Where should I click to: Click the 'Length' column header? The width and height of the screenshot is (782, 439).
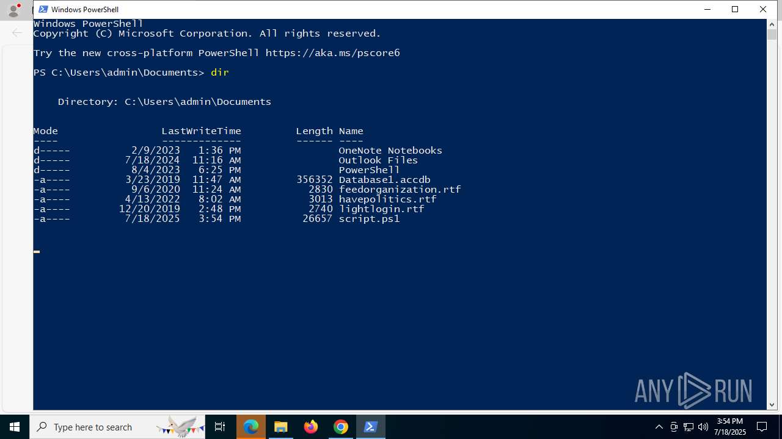tap(314, 131)
